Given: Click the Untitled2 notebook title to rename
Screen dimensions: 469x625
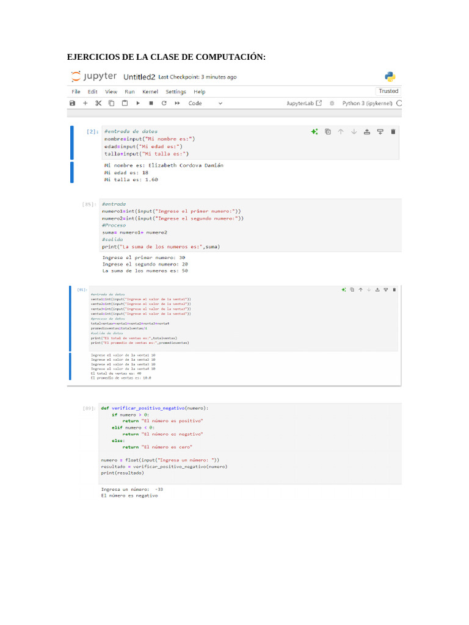Looking at the screenshot, I should tap(139, 77).
